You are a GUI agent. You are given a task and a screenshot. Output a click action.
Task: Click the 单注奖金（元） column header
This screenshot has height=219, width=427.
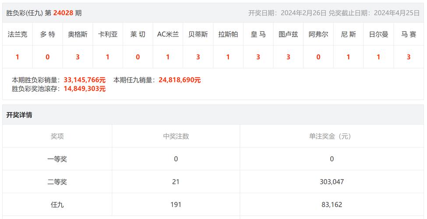(x=331, y=136)
